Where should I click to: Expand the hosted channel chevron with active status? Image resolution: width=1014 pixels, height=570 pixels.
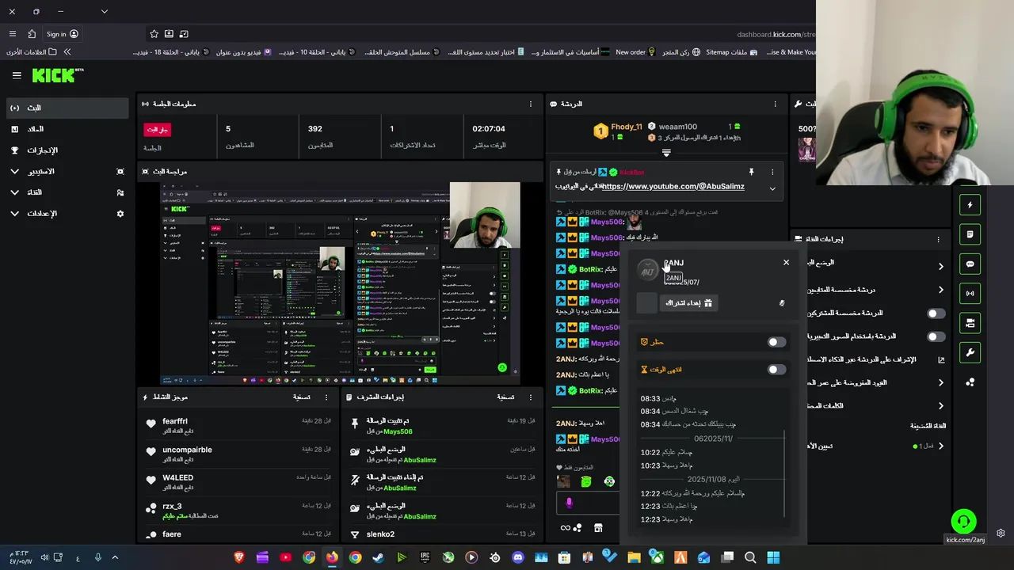(x=940, y=446)
